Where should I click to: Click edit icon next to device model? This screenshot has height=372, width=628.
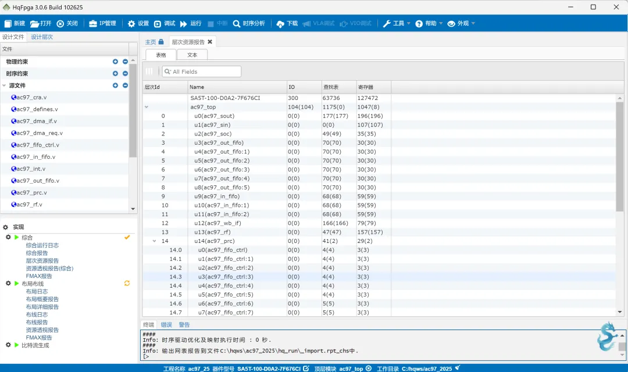(x=306, y=369)
